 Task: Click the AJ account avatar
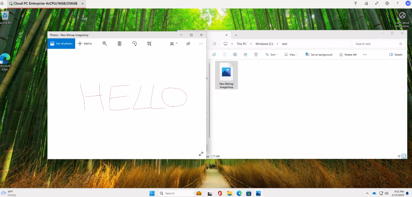pyautogui.click(x=408, y=3)
